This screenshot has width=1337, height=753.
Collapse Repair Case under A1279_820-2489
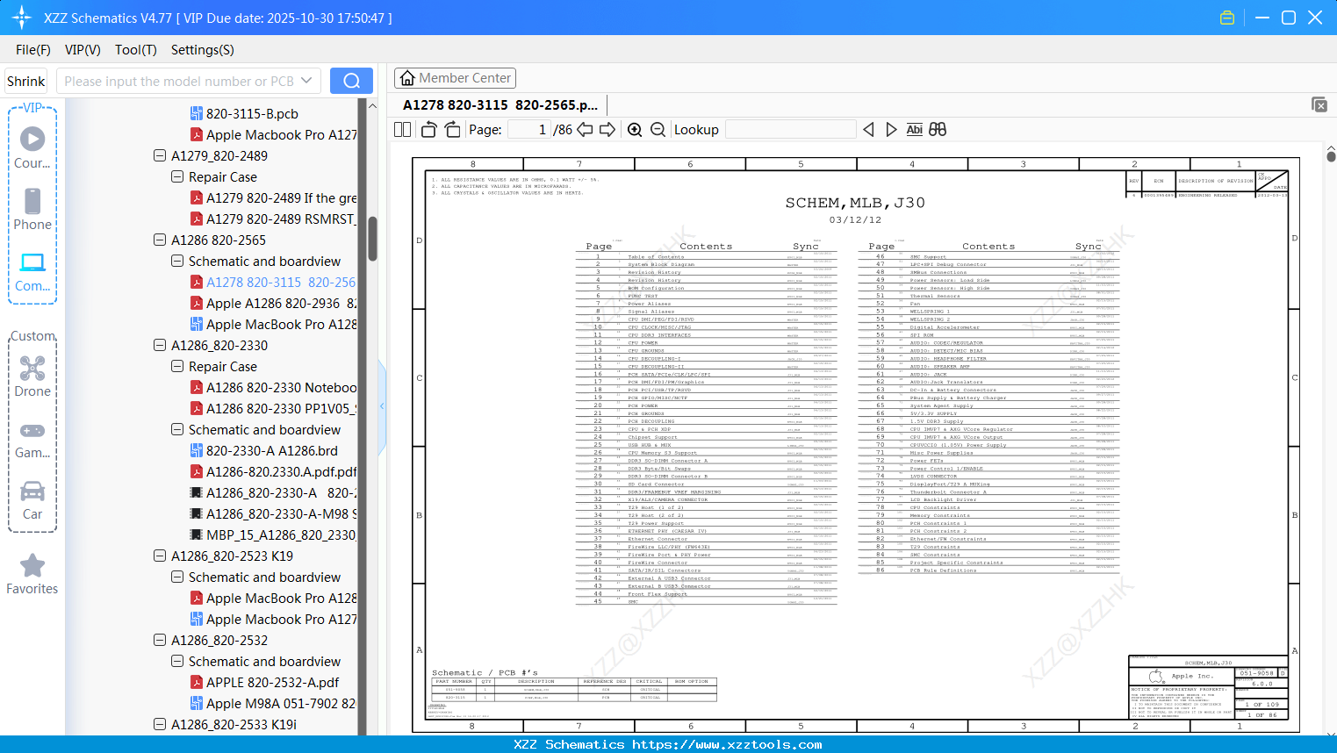point(177,176)
